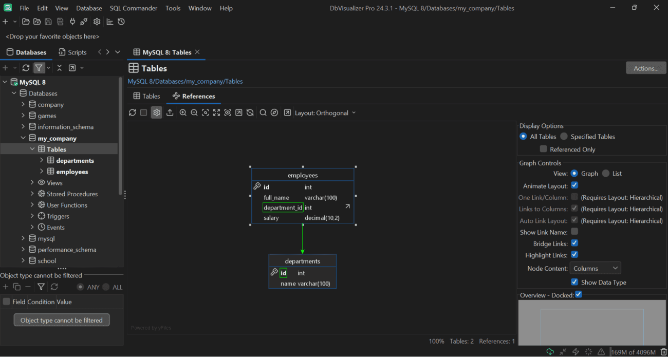The width and height of the screenshot is (668, 357).
Task: Click the connect plug icon in main toolbar
Action: tap(72, 22)
